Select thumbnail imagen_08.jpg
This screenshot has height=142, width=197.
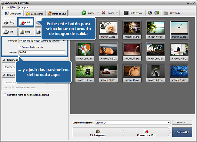tap(155, 52)
